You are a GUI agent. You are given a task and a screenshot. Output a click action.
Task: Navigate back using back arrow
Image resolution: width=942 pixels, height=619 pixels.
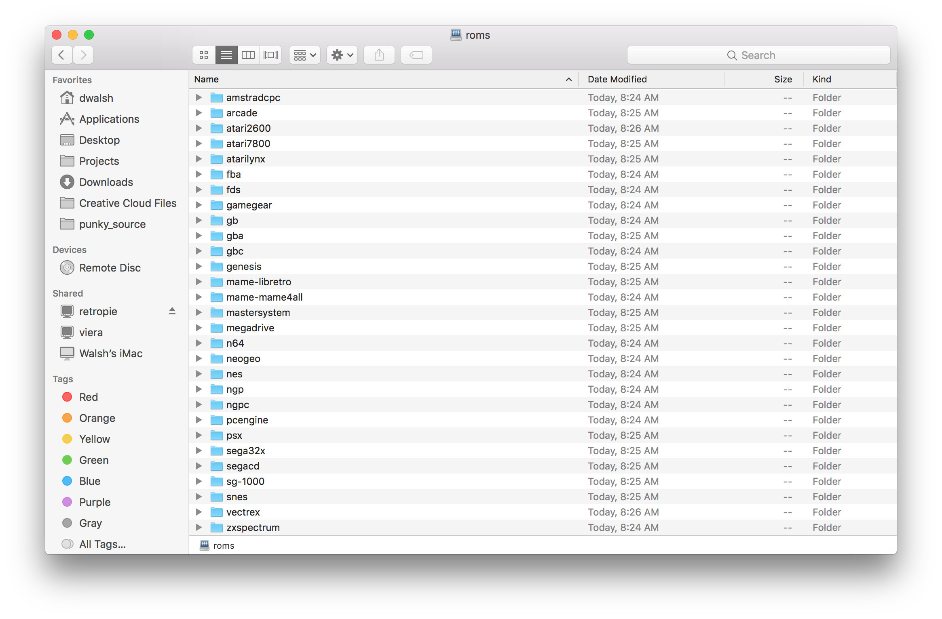[x=62, y=55]
